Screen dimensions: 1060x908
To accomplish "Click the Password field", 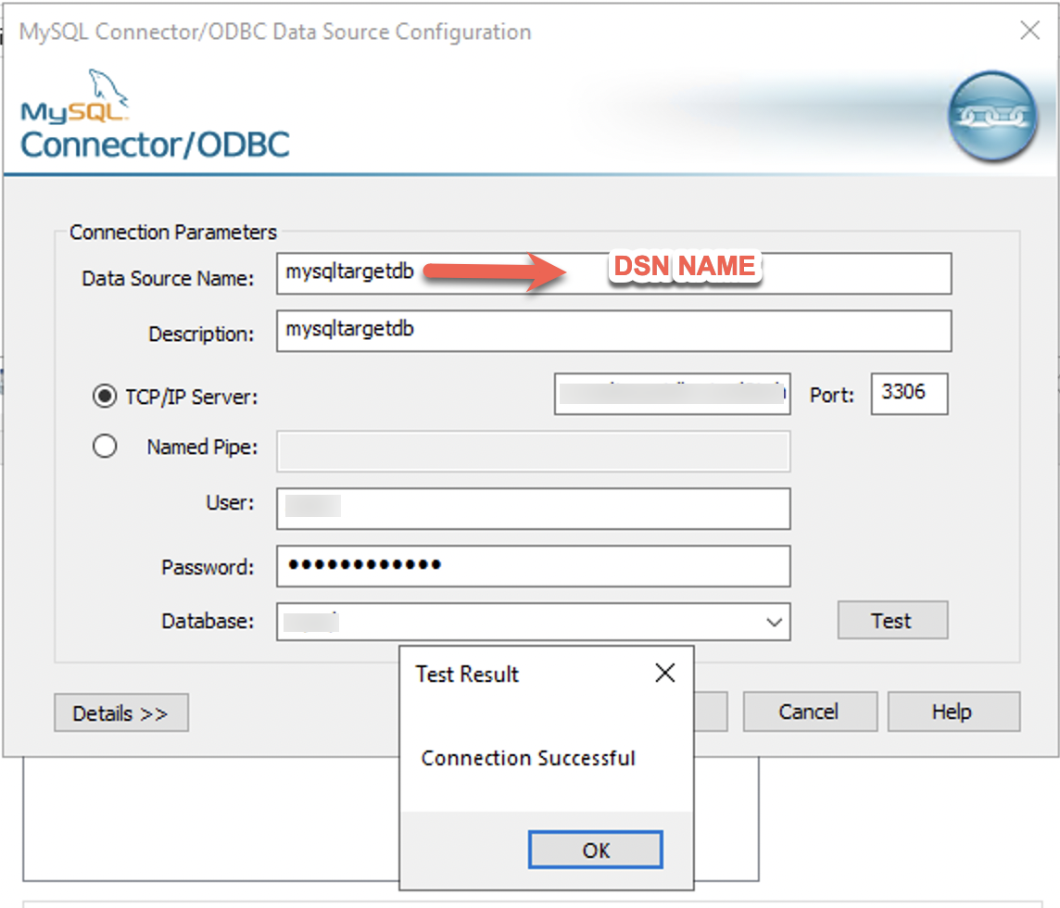I will click(534, 566).
